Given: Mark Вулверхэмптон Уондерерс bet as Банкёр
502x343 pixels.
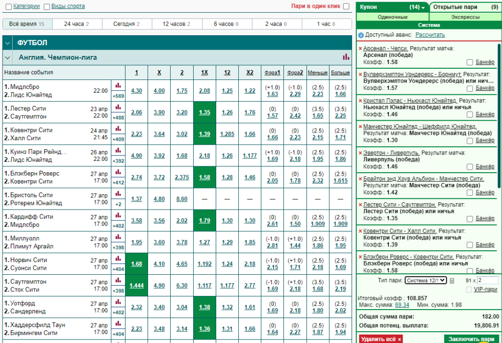Looking at the screenshot, I should (x=470, y=88).
